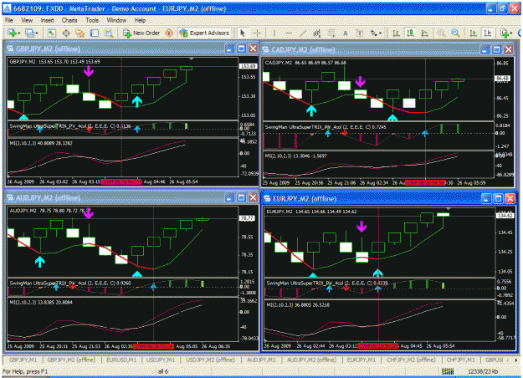The image size is (523, 378).
Task: Open the View menu
Action: (27, 20)
